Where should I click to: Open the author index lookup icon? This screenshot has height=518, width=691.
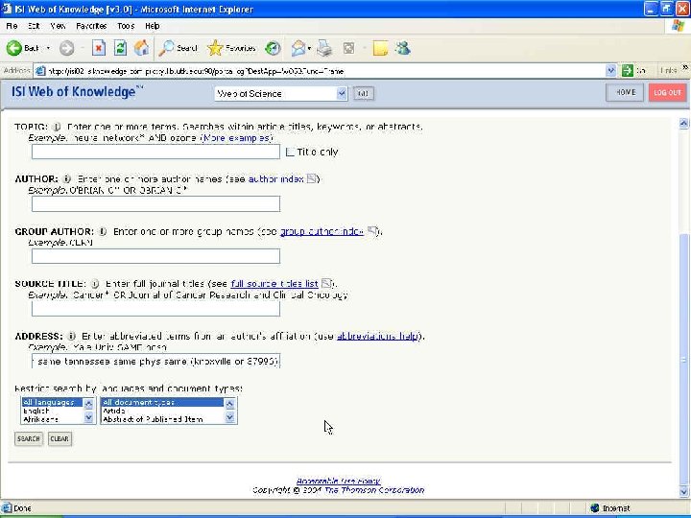[312, 178]
